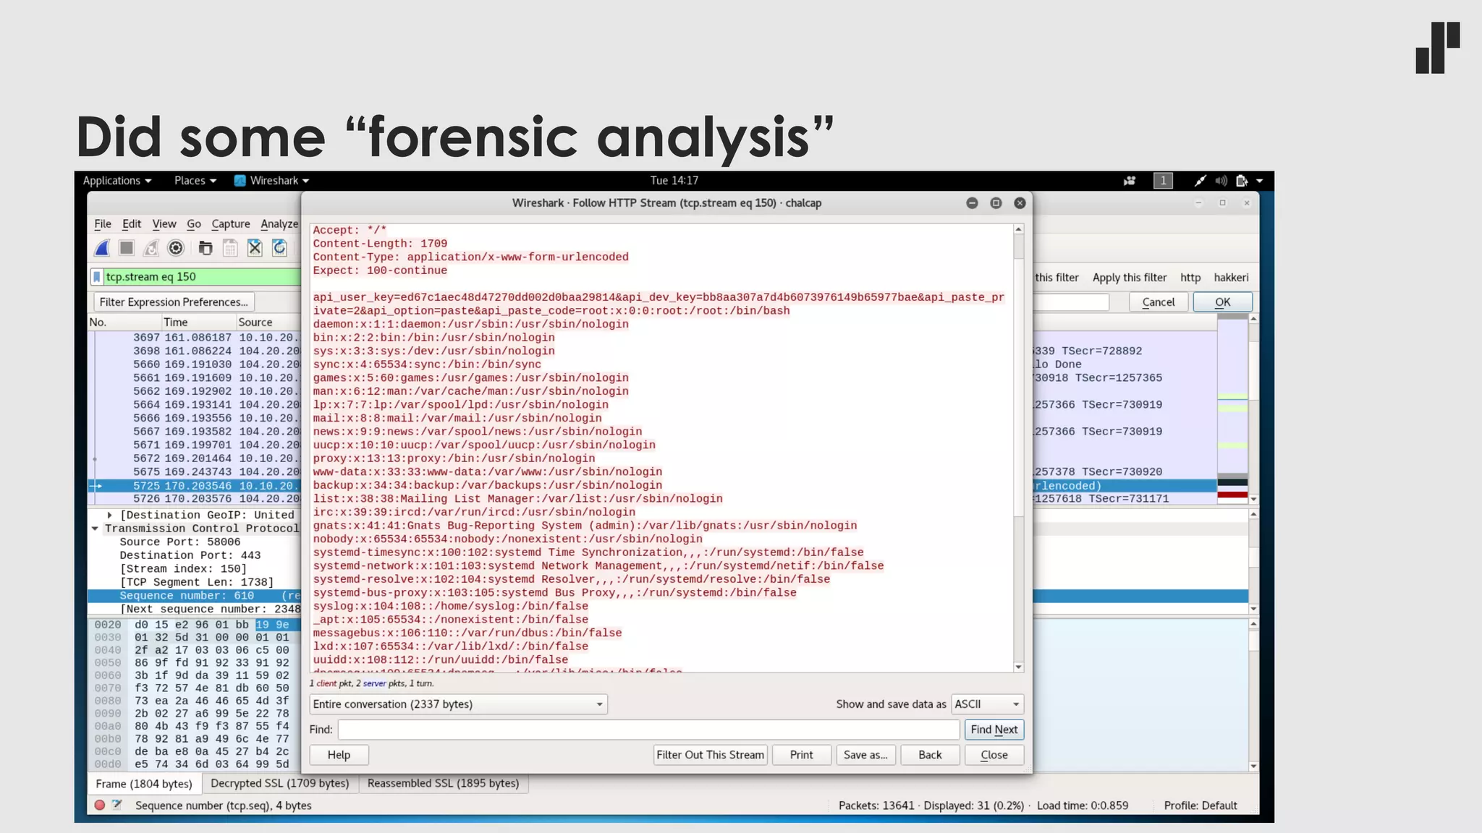This screenshot has height=833, width=1482.
Task: Click the Find Next button
Action: (994, 730)
